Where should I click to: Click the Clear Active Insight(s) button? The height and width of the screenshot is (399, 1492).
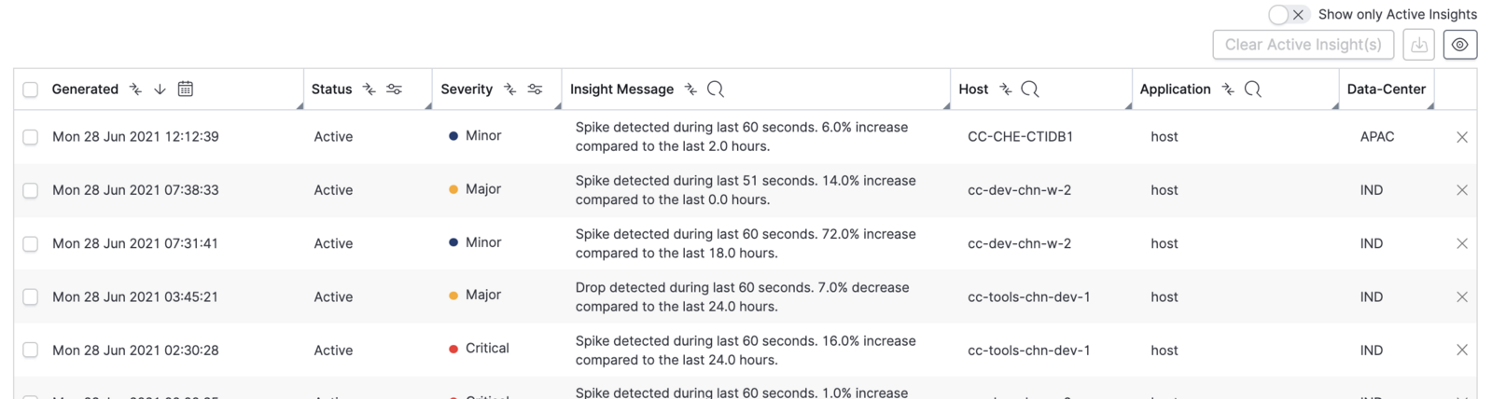tap(1303, 45)
